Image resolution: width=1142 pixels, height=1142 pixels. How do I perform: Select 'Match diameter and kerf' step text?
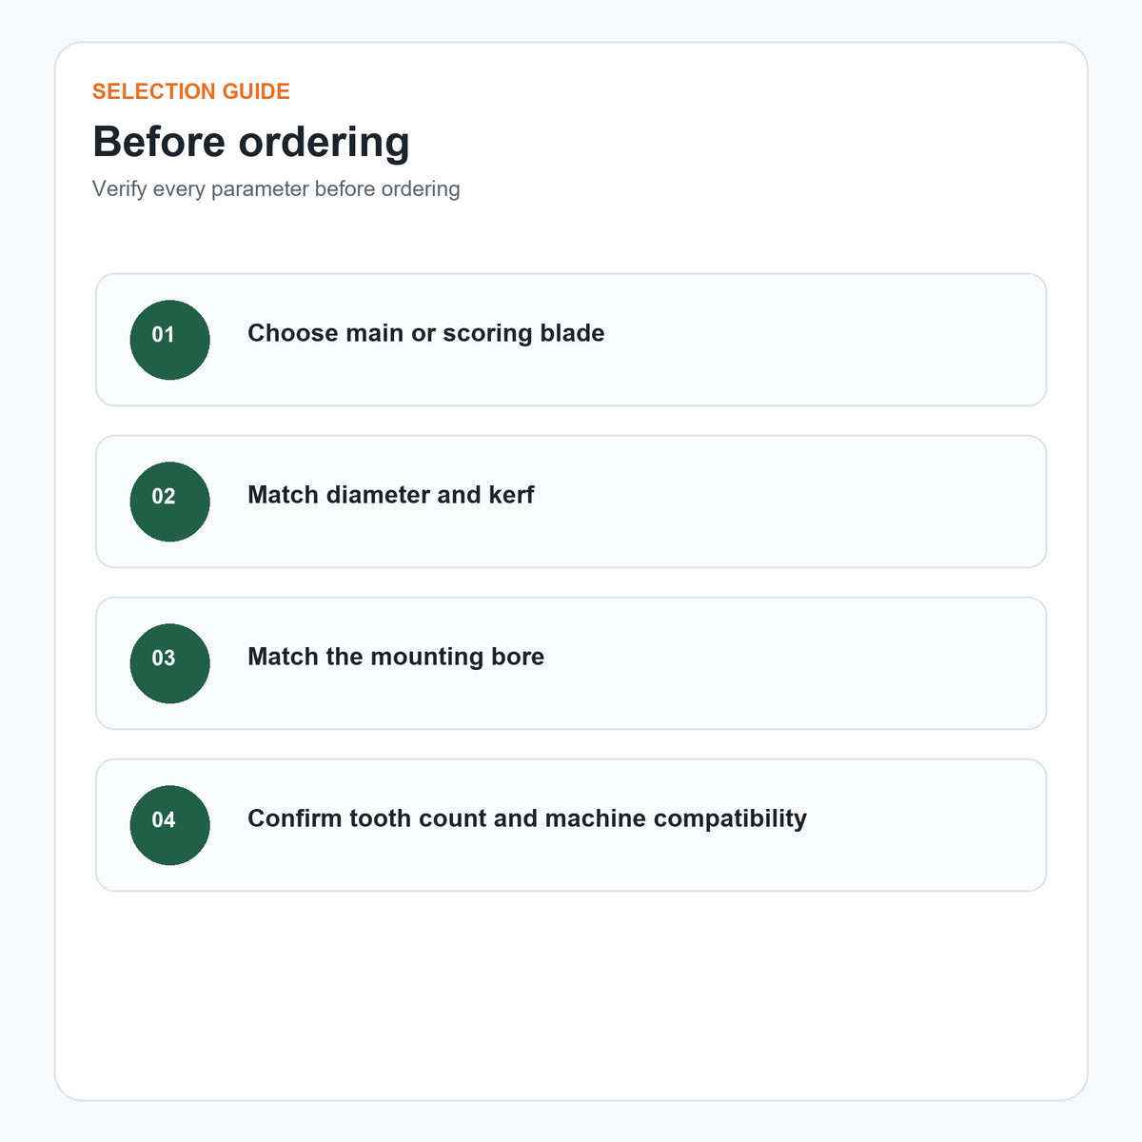pyautogui.click(x=390, y=495)
